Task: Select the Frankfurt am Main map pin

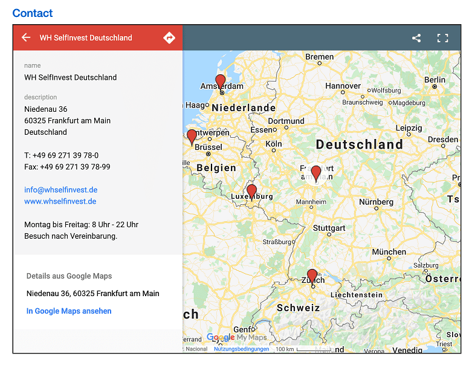Action: click(315, 173)
